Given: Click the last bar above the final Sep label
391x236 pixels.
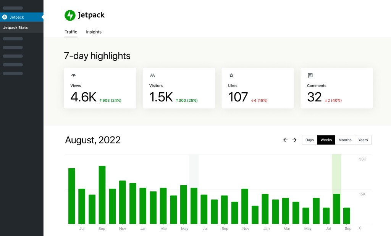Looking at the screenshot, I should 347,216.
